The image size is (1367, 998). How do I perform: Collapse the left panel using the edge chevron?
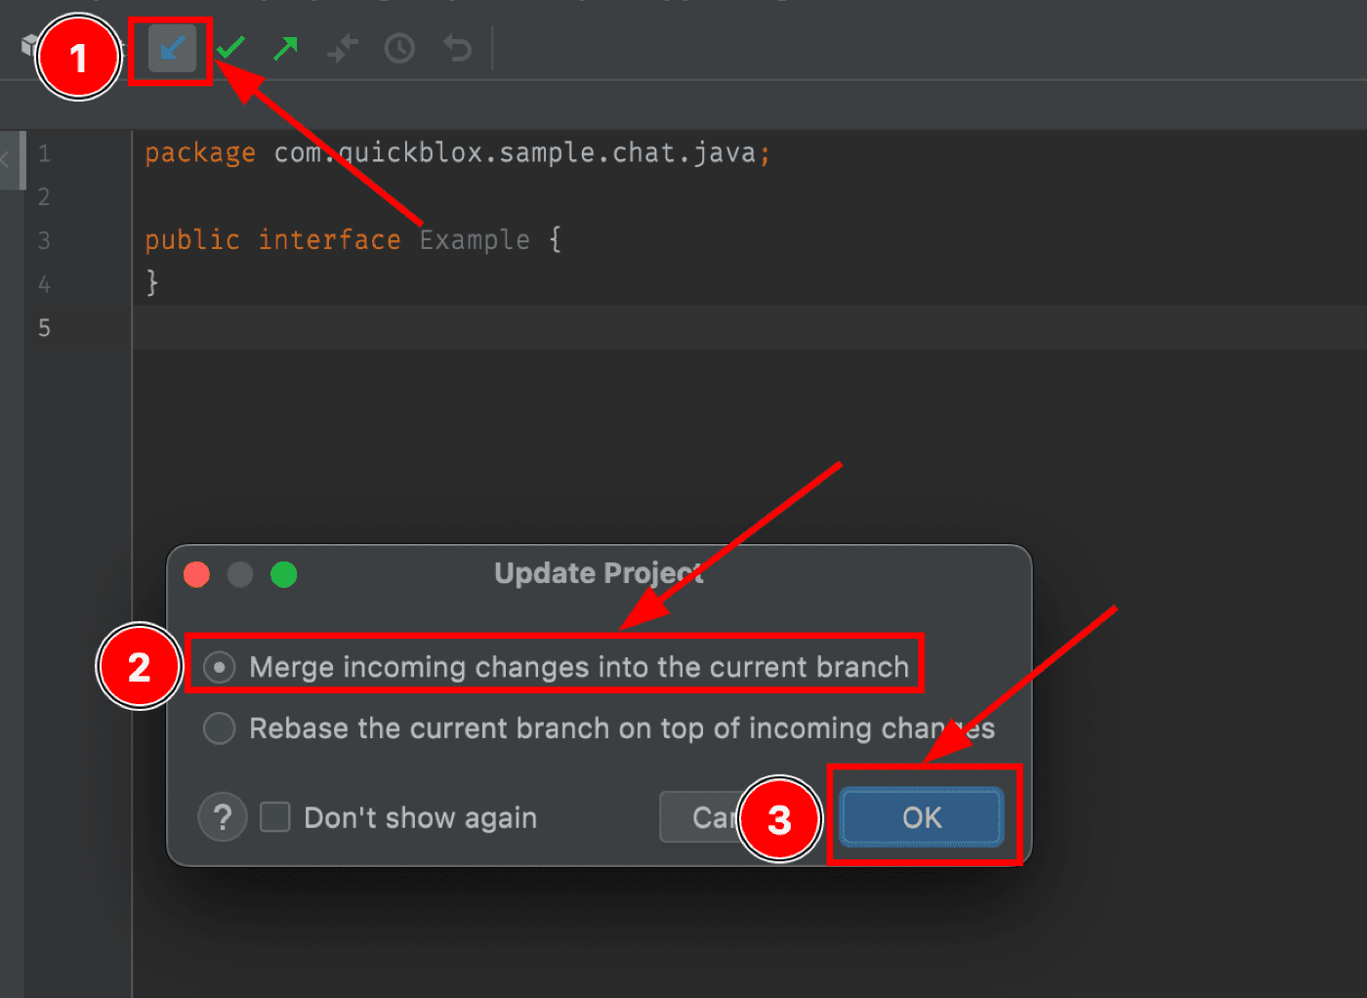pyautogui.click(x=6, y=158)
